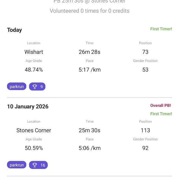Select the 50.59% age grade value
Screen dimensions: 179x179
[34, 148]
